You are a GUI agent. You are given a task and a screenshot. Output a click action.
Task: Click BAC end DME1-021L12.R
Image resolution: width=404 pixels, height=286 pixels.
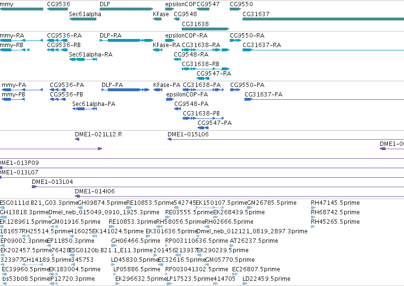(77, 139)
